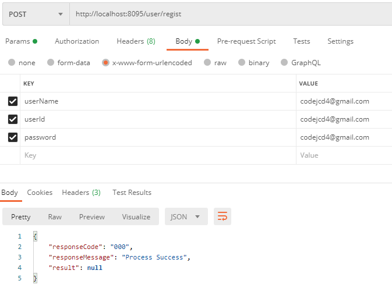This screenshot has width=392, height=288.
Task: Switch response view to Visualize
Action: point(136,216)
